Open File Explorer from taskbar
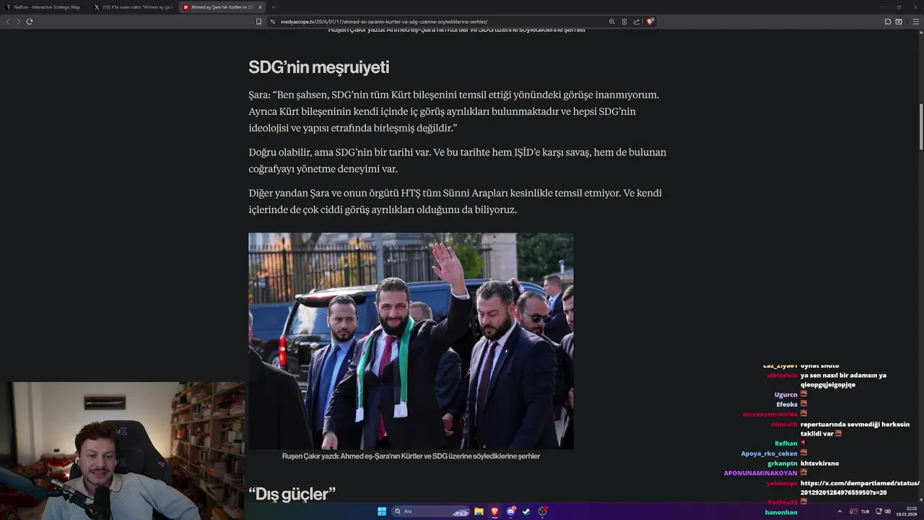 tap(479, 511)
